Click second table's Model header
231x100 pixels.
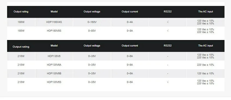[54, 45]
